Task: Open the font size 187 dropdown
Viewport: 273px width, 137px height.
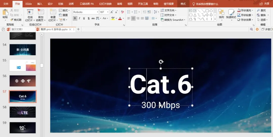Action: point(108,12)
